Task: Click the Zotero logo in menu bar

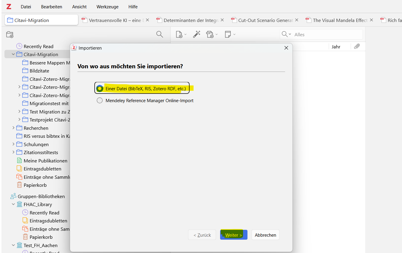Action: click(9, 7)
